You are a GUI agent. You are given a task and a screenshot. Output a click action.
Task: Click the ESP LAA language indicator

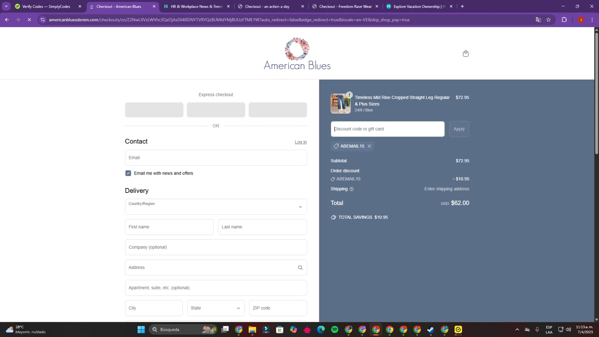[x=549, y=329]
